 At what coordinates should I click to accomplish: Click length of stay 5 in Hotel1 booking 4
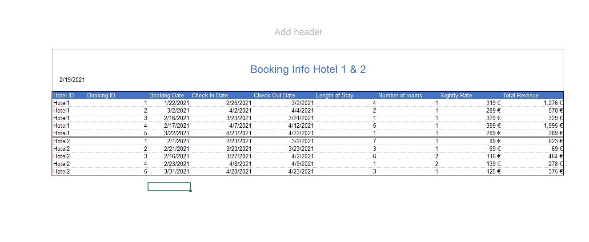[374, 125]
